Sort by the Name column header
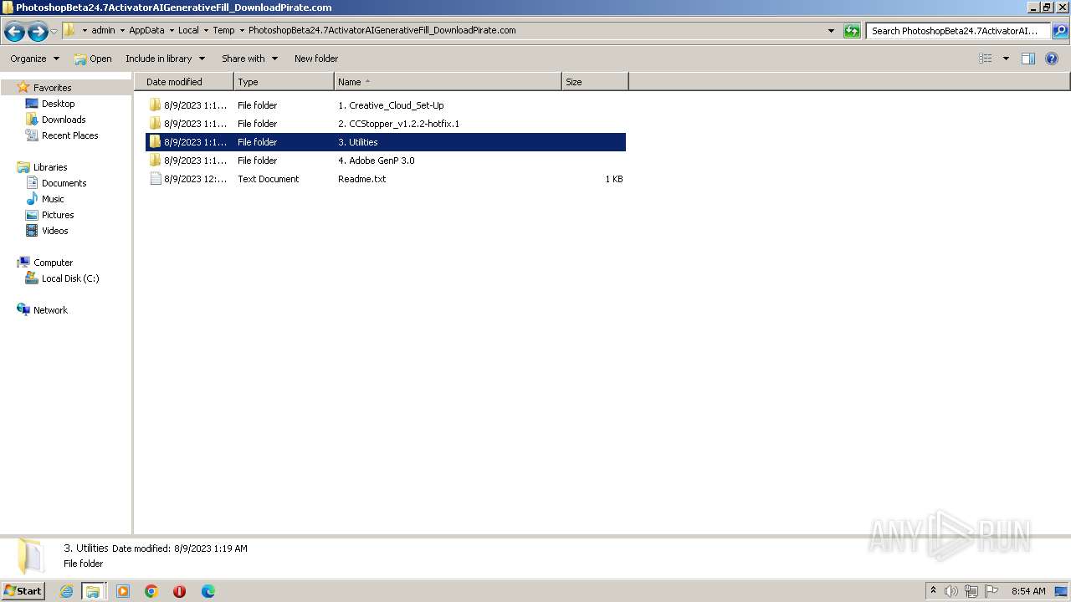The image size is (1071, 602). coord(448,82)
